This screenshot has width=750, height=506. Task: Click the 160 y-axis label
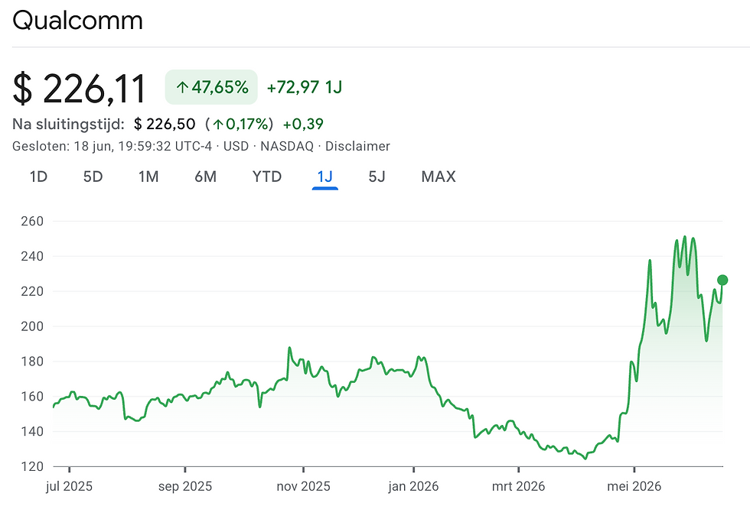click(x=32, y=397)
